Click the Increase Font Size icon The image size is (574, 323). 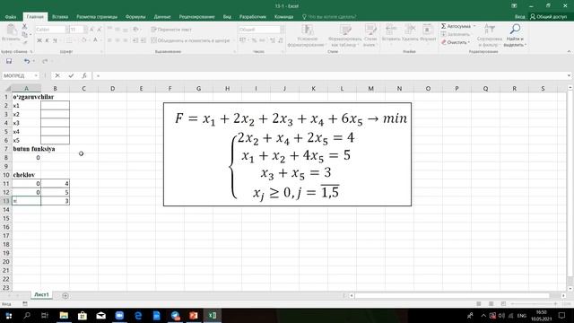pyautogui.click(x=91, y=30)
